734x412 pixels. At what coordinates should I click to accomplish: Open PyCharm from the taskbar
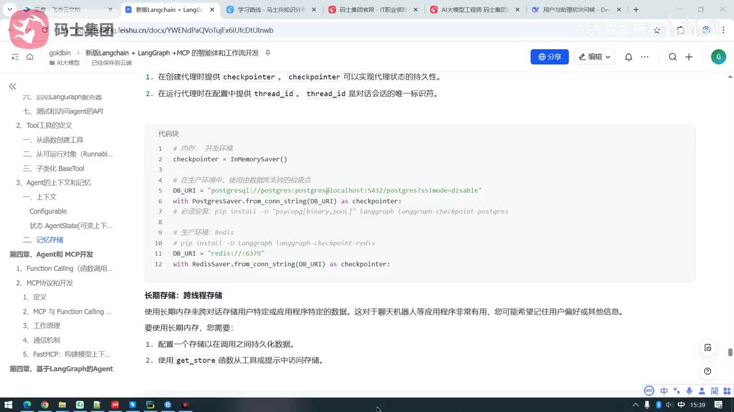150,405
